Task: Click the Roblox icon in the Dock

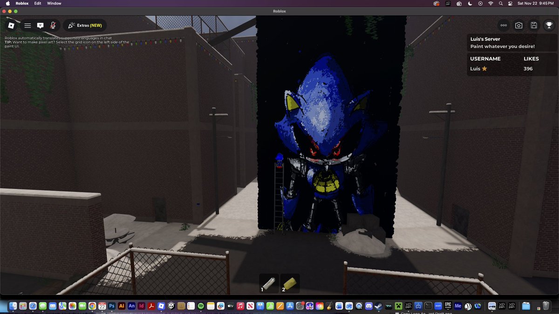Action: point(161,306)
